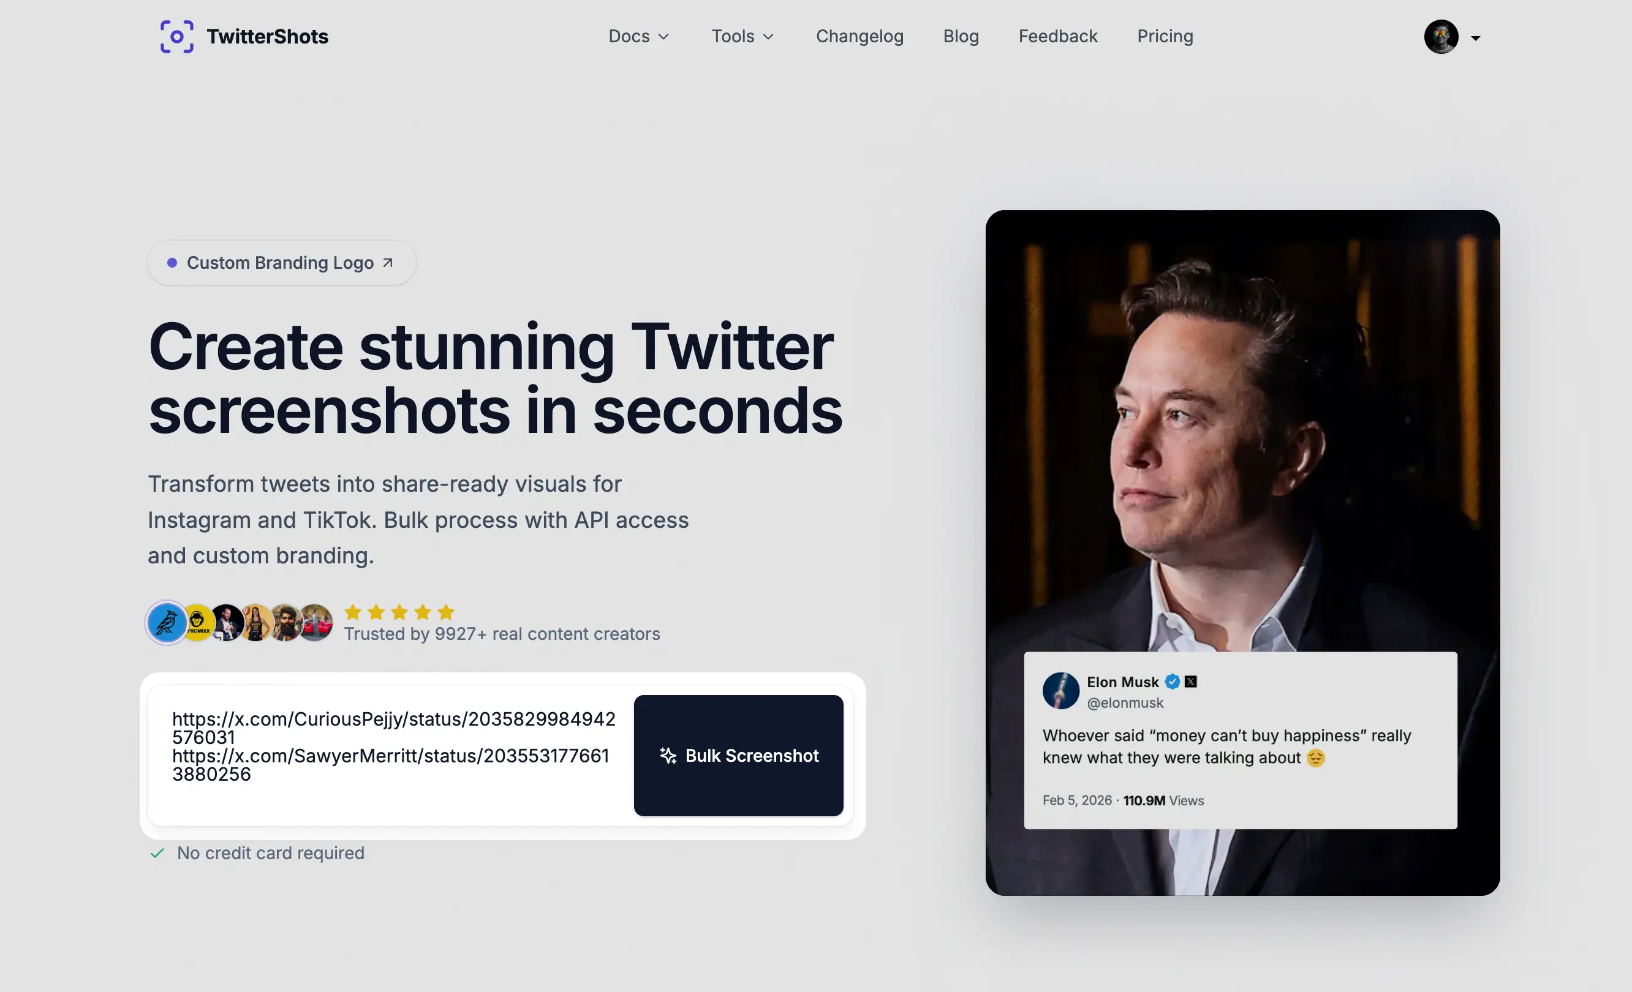Viewport: 1632px width, 992px height.
Task: Click the sparkle icon on Bulk Screenshot
Action: [668, 756]
